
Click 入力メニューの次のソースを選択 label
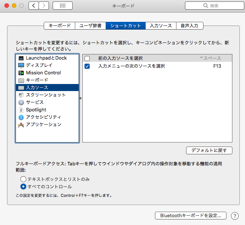click(x=132, y=66)
